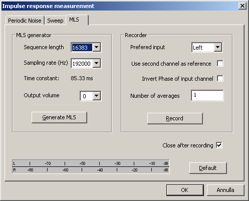Switch to the Periodic Noise tab
Viewport: 249px width, 201px height.
[x=25, y=21]
